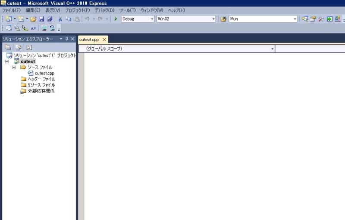Open the Undo history dropdown arrow
The height and width of the screenshot is (220, 345).
coord(94,19)
